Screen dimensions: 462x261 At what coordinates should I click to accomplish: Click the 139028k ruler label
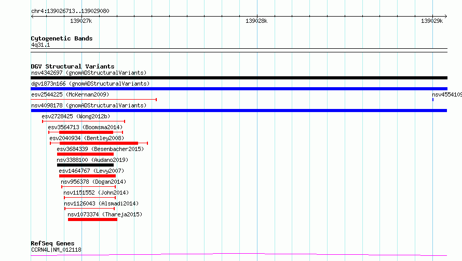[x=256, y=21]
